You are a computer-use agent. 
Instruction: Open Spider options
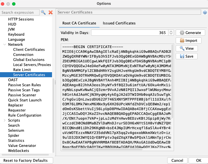coord(14,135)
